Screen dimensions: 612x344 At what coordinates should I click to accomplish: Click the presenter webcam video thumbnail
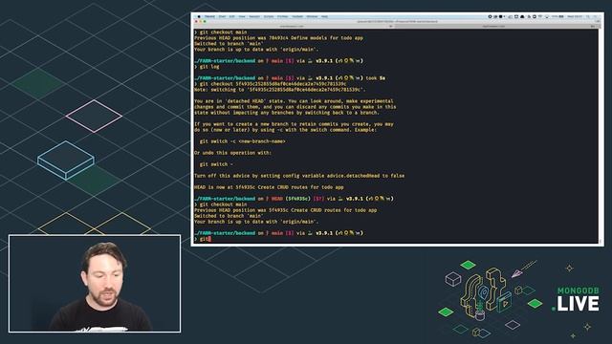tap(95, 284)
